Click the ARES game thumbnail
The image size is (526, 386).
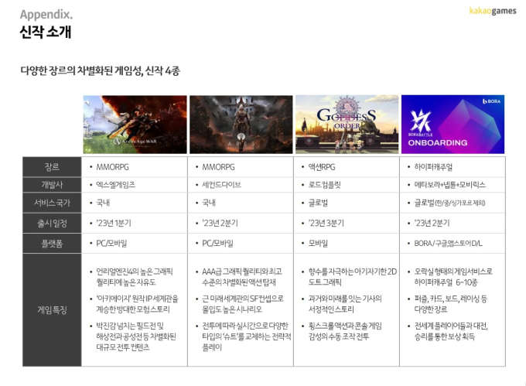(x=241, y=125)
